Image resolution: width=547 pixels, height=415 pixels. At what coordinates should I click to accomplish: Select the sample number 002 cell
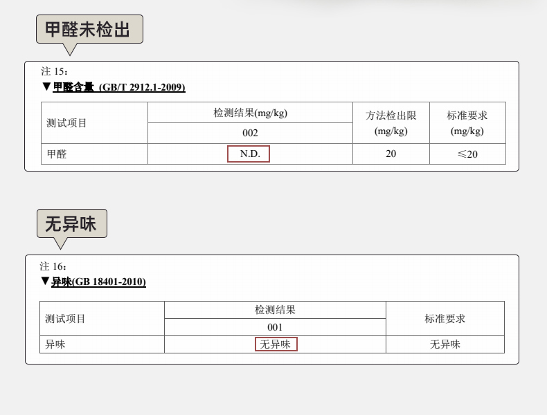coord(250,133)
